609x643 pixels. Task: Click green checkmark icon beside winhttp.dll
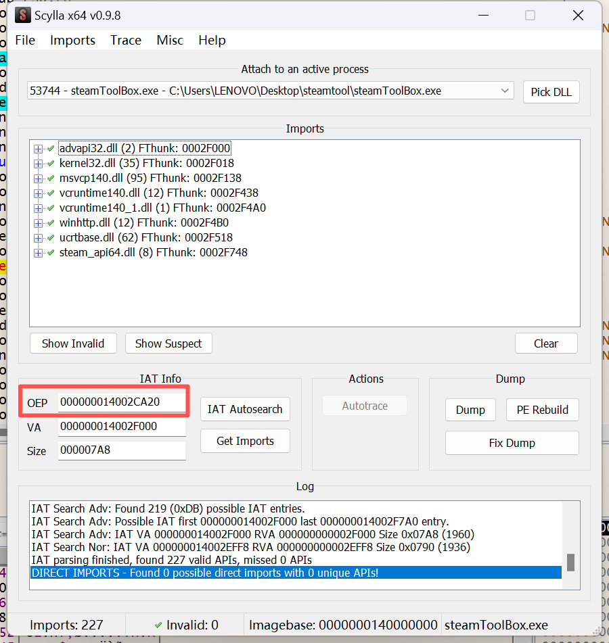[x=51, y=222]
